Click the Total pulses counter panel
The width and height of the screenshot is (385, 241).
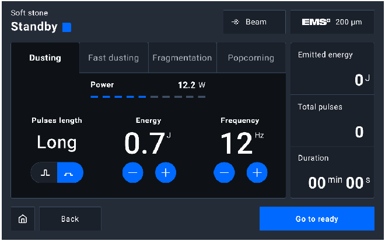(332, 120)
